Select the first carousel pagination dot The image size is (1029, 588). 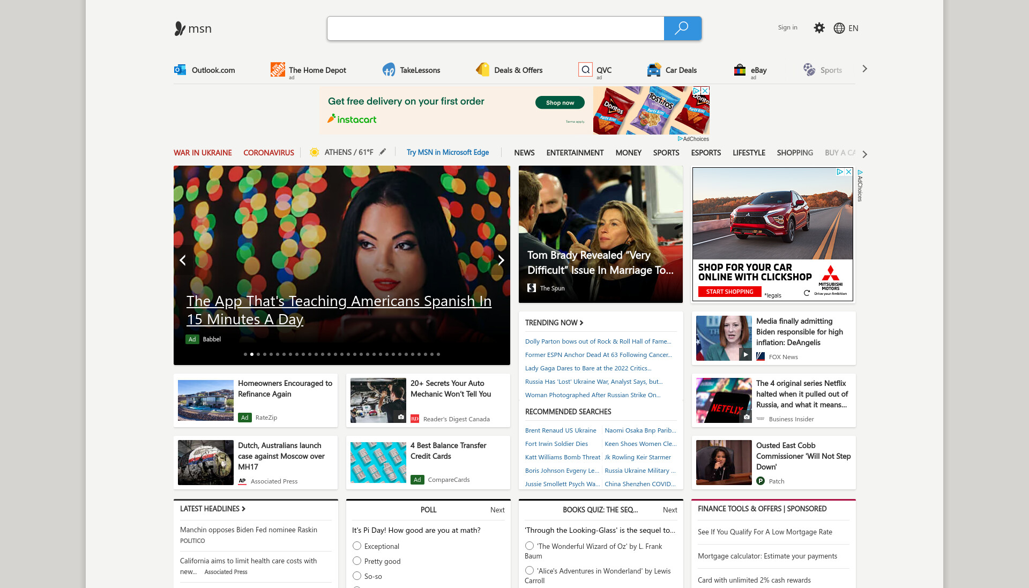tap(245, 354)
